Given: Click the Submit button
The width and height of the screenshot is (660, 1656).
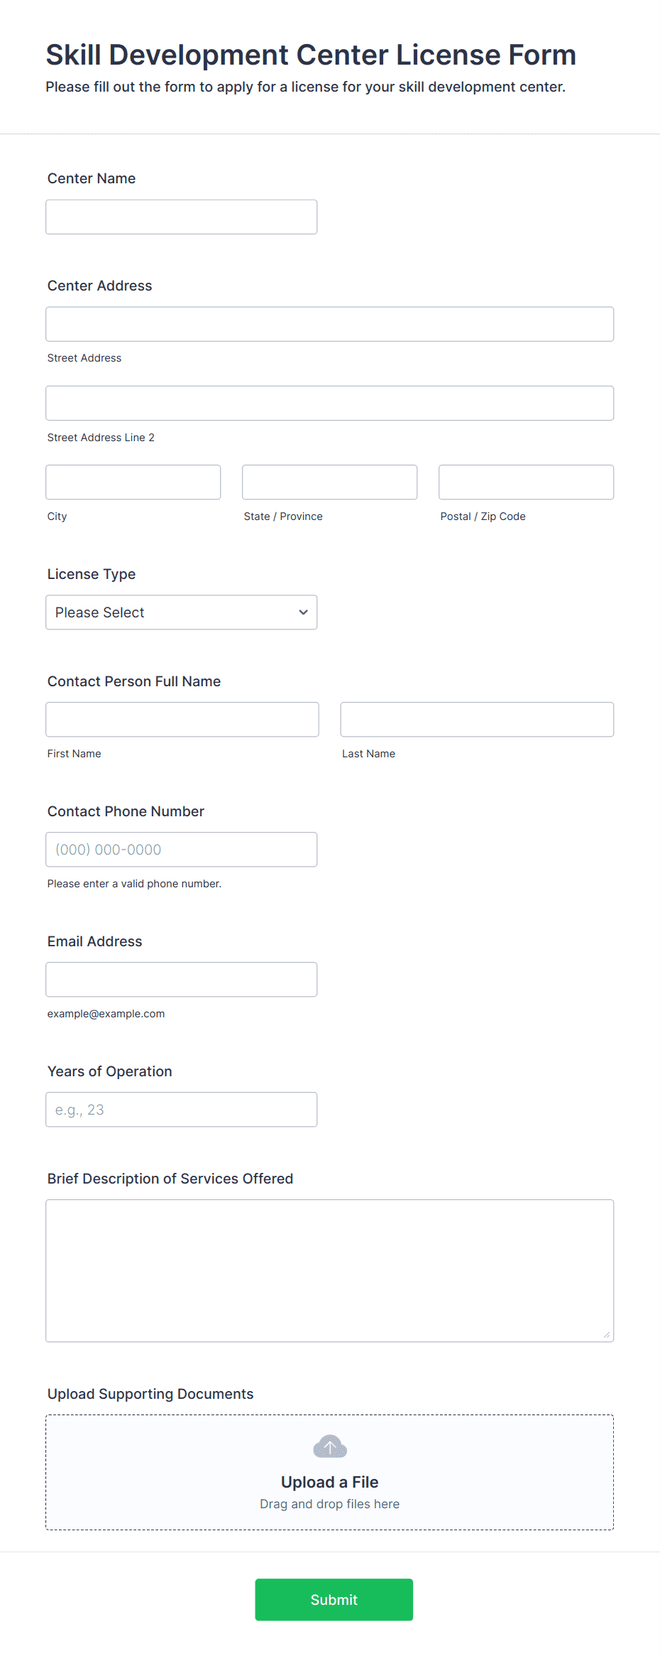Looking at the screenshot, I should pos(334,1600).
